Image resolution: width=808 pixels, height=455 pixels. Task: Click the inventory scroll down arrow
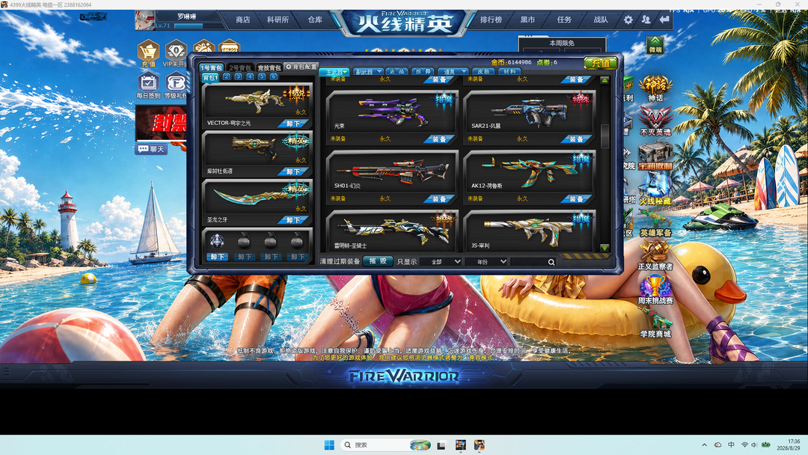605,248
